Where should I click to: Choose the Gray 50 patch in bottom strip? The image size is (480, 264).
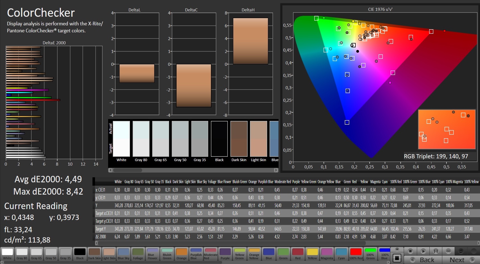(x=51, y=254)
